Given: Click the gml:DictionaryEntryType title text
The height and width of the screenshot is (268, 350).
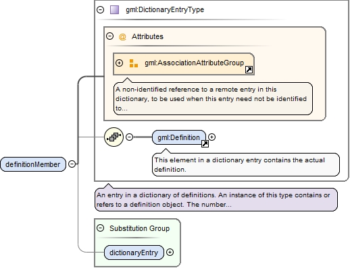Looking at the screenshot, I should [165, 9].
